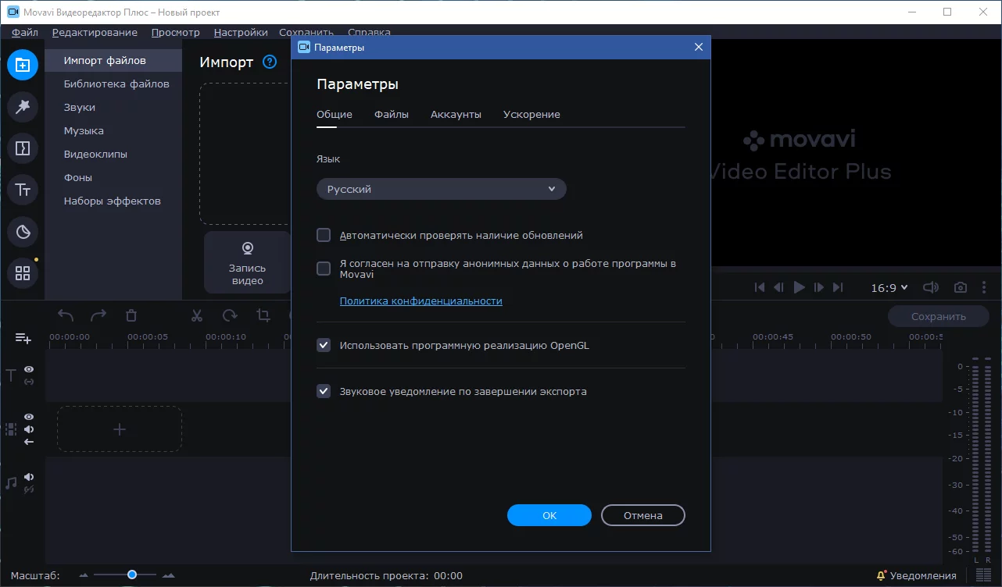This screenshot has height=587, width=1002.
Task: Click the Rotate icon on timeline toolbar
Action: (230, 315)
